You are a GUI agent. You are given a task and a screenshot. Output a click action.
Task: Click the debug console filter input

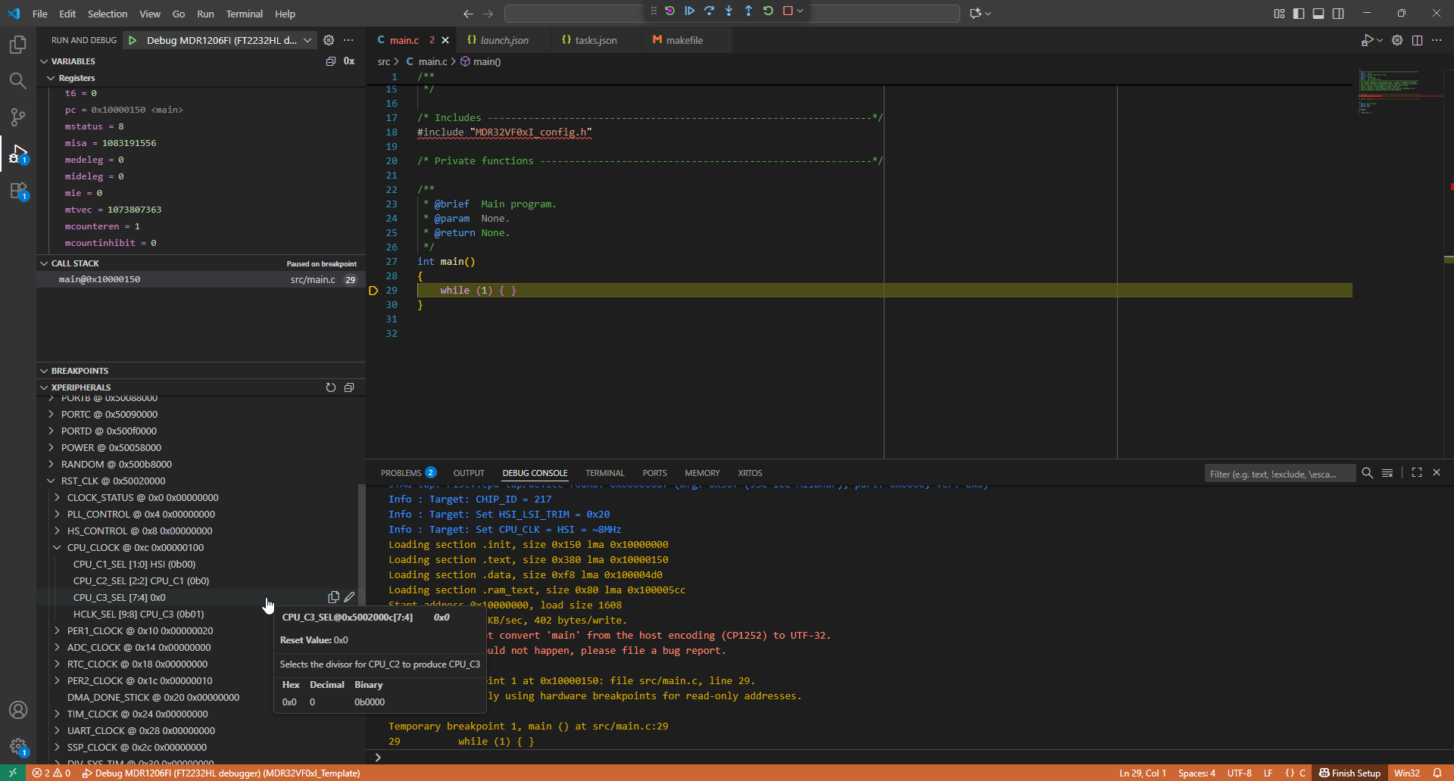(1278, 474)
